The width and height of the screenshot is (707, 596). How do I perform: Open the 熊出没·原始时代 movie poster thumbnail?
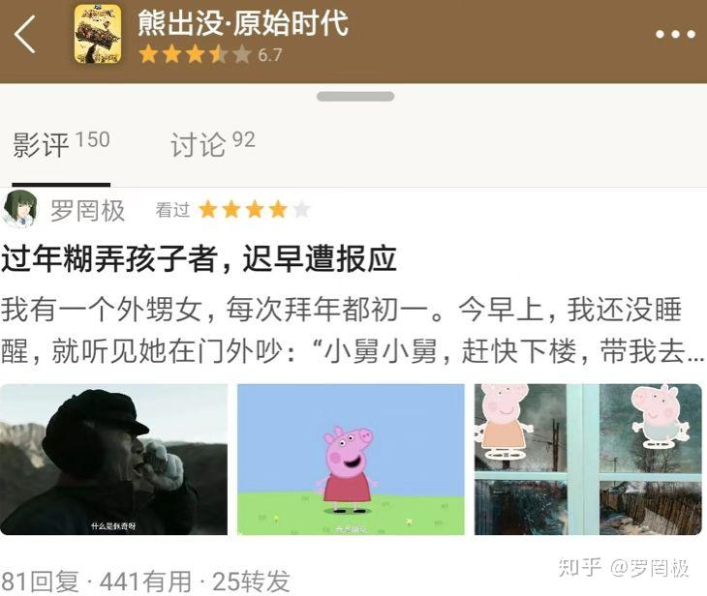point(98,34)
